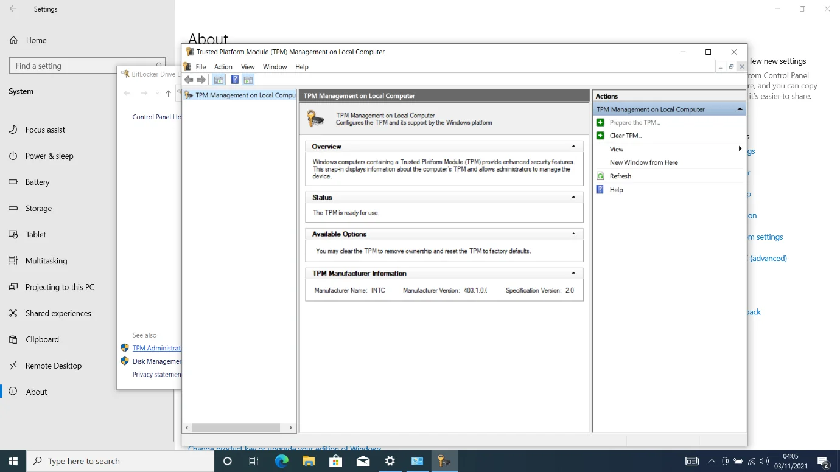Open the Wi-Fi network flyout in the tray
This screenshot has height=472, width=840.
tap(752, 461)
